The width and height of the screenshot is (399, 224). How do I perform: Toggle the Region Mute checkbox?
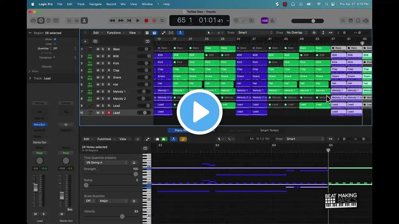(55, 40)
